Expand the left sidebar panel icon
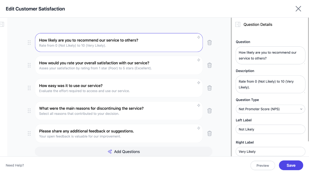 (2, 24)
